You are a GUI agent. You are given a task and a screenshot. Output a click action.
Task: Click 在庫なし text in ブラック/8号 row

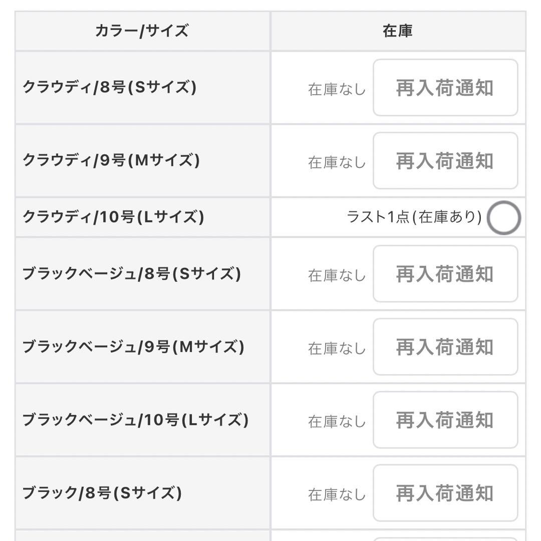coord(337,495)
